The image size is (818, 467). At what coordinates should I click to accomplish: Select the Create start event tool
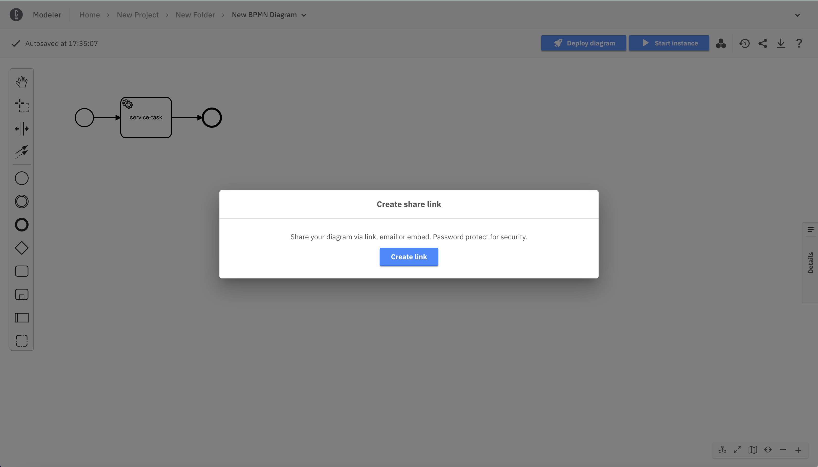[x=21, y=178]
